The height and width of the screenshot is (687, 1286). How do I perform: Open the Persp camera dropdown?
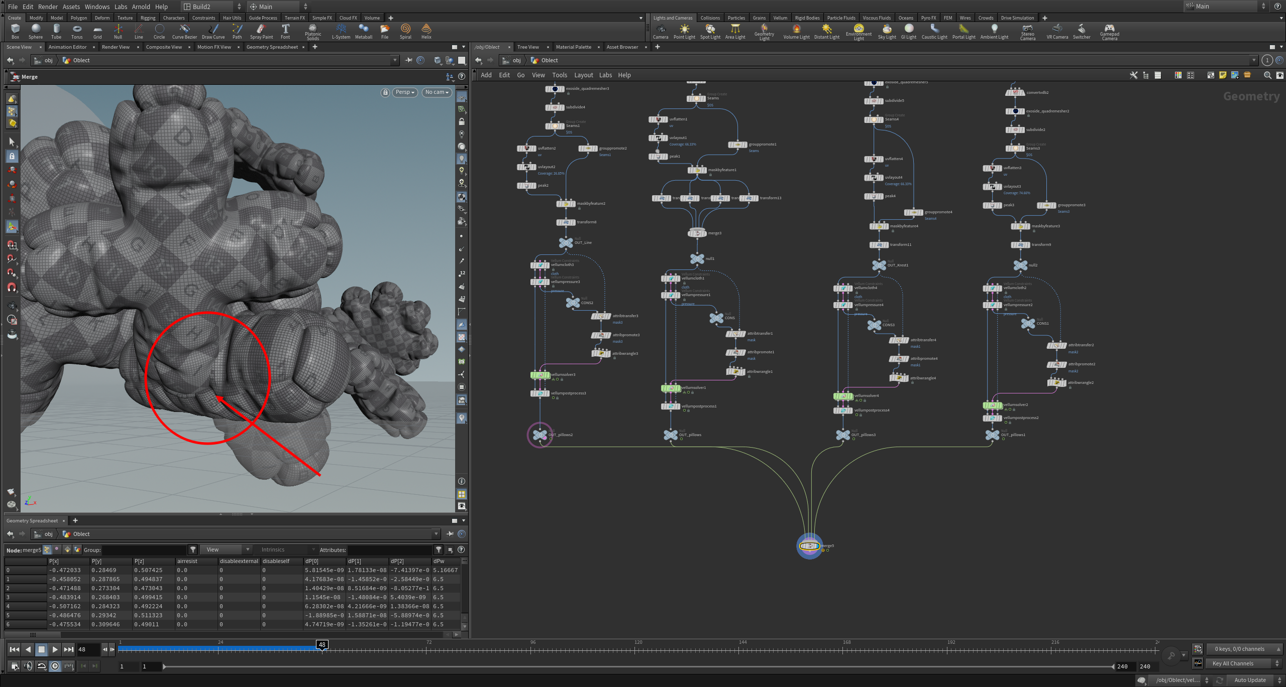[405, 92]
